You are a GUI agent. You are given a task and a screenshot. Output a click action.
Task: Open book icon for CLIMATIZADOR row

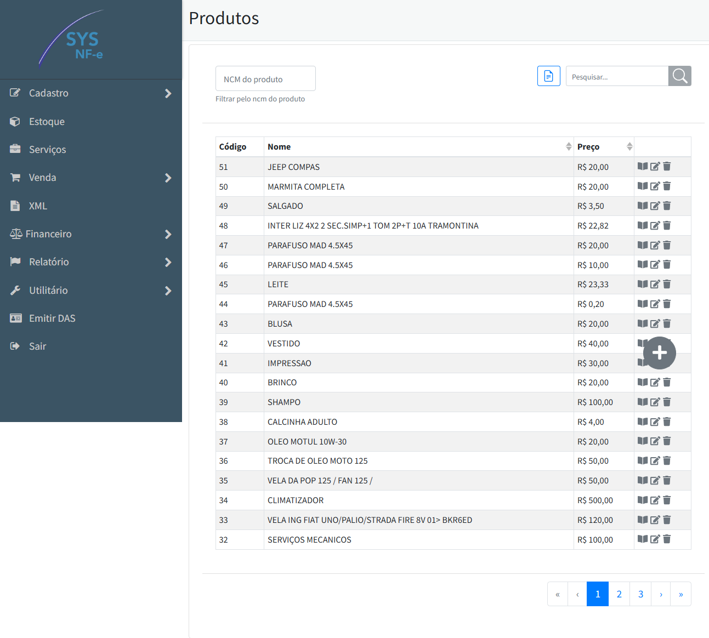pyautogui.click(x=643, y=500)
